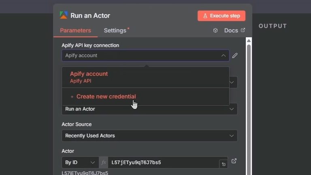The width and height of the screenshot is (311, 175).
Task: Open the Actor external link icon
Action: (x=234, y=161)
